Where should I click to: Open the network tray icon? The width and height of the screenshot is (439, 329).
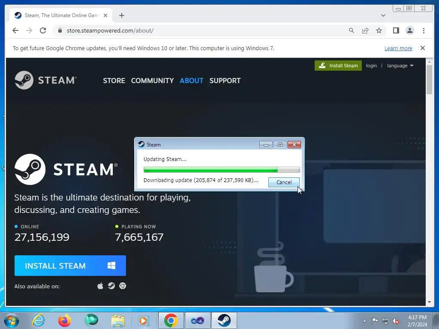click(x=385, y=321)
